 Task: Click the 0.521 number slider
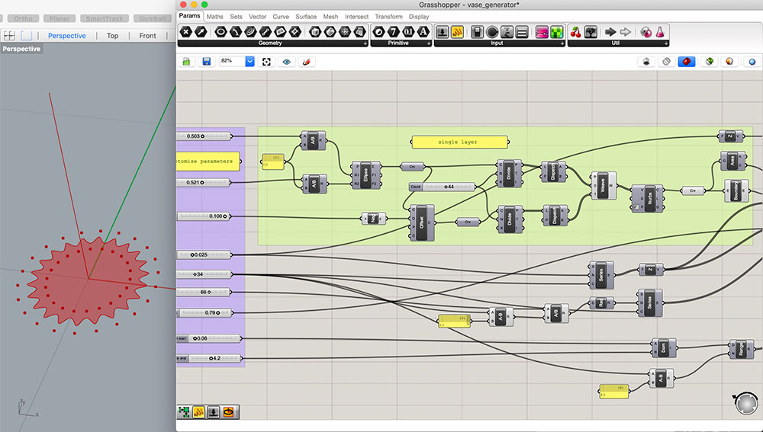[204, 182]
